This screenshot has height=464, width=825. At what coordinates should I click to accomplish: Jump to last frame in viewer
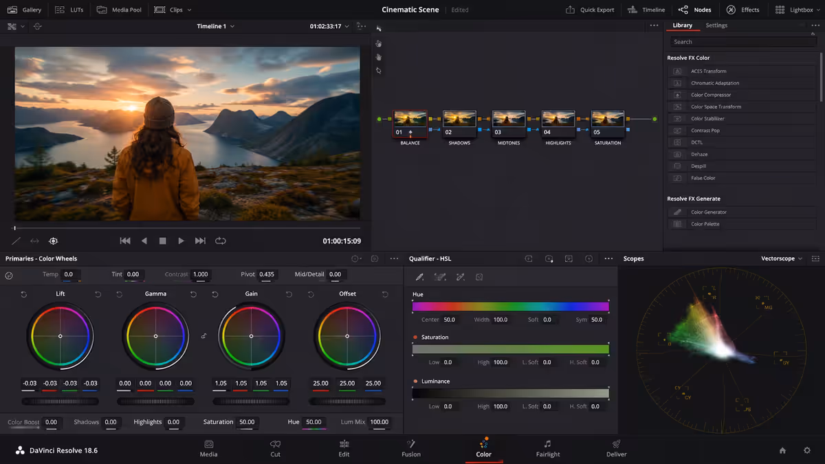[200, 241]
